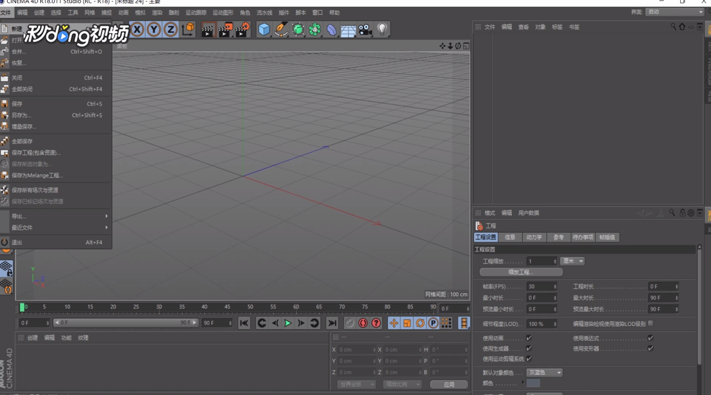Image resolution: width=711 pixels, height=395 pixels.
Task: Click the red Autokeying record icon
Action: pos(363,323)
